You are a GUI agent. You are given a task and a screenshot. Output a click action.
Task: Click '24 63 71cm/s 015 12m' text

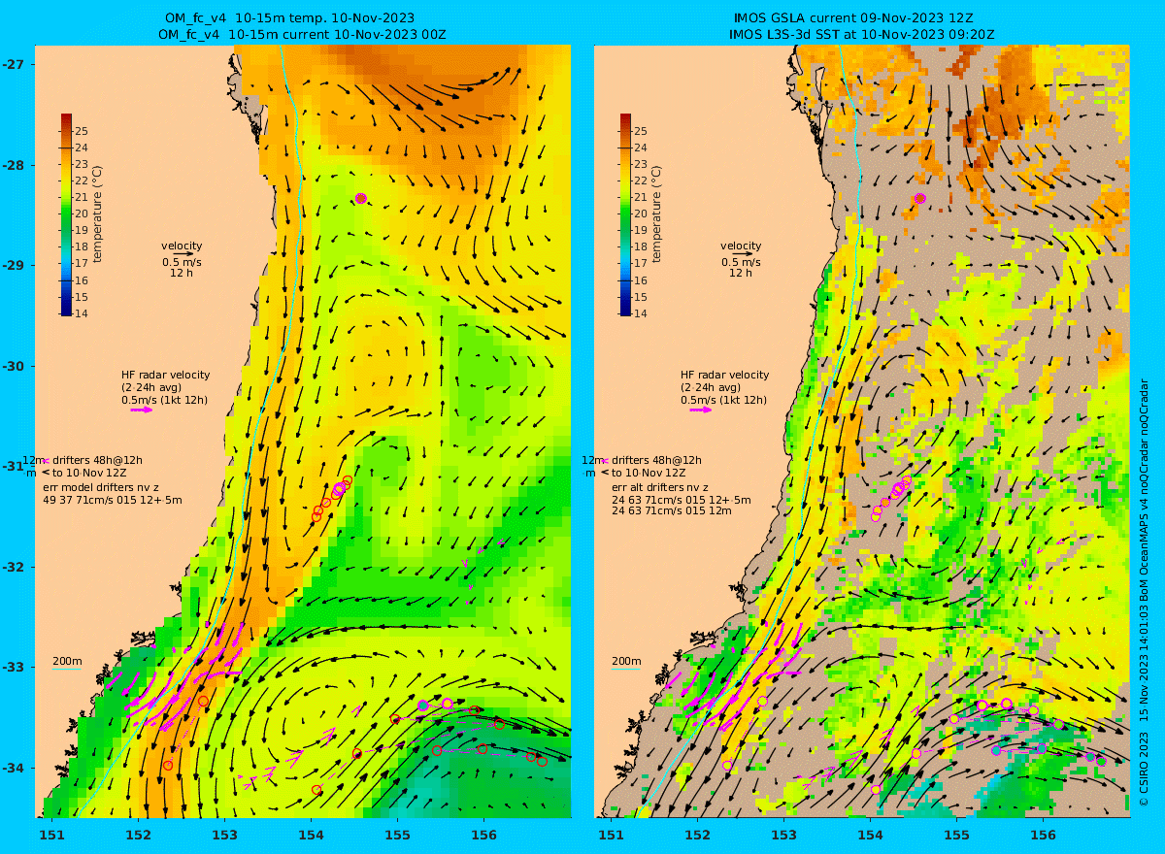click(x=671, y=510)
